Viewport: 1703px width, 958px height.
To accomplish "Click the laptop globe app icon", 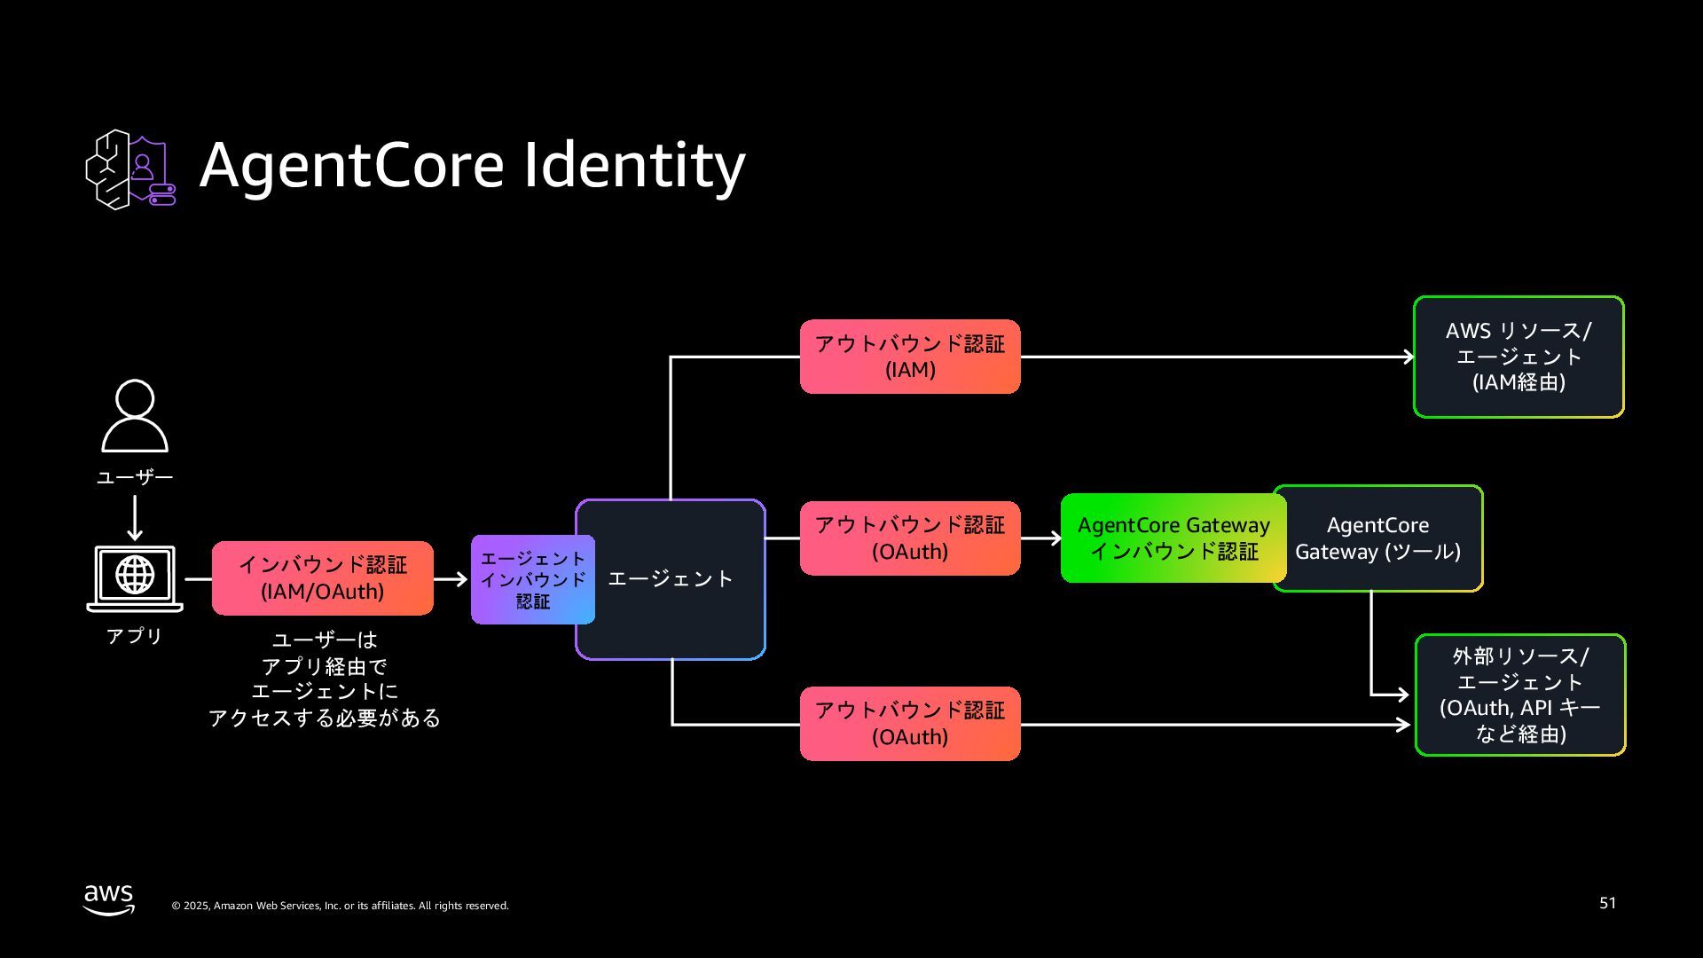I will pos(135,577).
